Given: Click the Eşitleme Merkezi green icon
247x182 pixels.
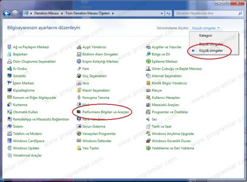Looking at the screenshot, I should pyautogui.click(x=148, y=61).
